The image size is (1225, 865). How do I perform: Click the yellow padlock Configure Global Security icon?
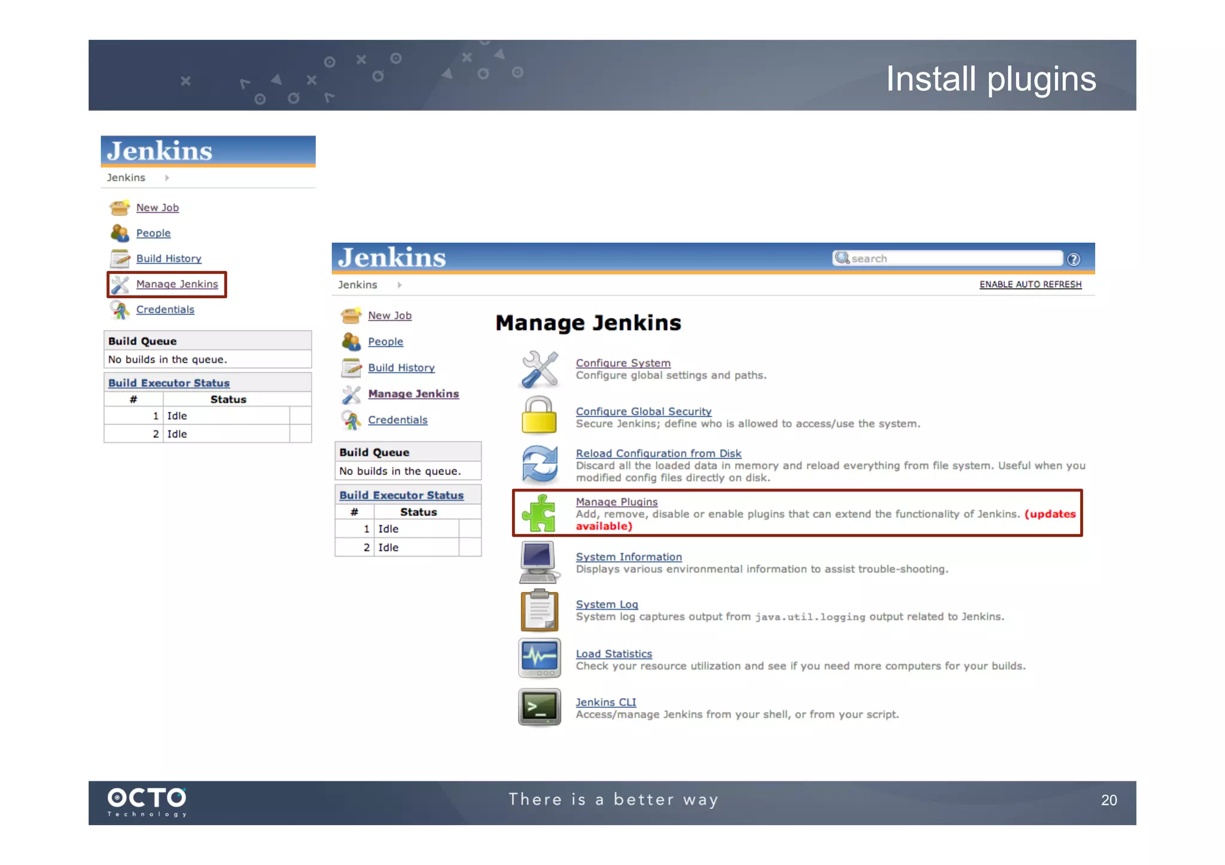(x=539, y=415)
